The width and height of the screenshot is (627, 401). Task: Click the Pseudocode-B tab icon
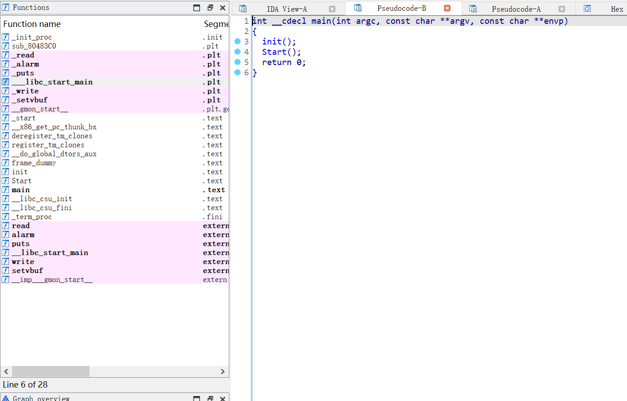point(358,8)
